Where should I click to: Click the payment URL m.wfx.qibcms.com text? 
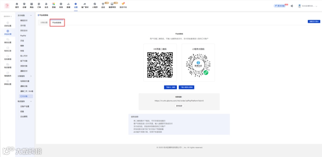[179, 101]
